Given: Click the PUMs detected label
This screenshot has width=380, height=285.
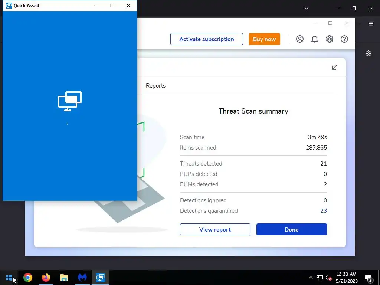Looking at the screenshot, I should coord(199,184).
